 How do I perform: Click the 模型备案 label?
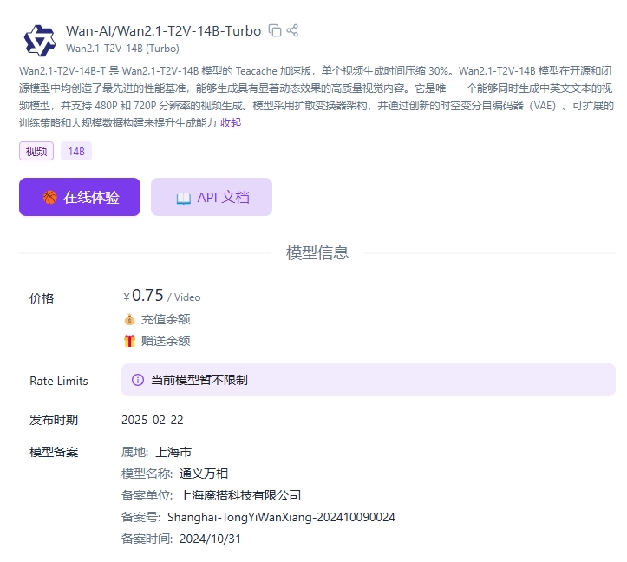54,452
